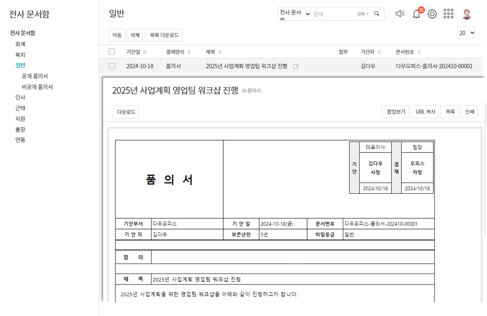Toggle the select-all checkbox in header
Screen dimensions: 487x316
click(112, 52)
